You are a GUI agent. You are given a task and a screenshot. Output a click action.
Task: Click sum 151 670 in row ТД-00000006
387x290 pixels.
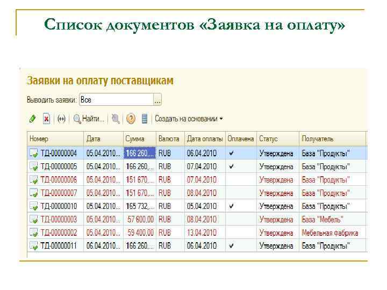coord(140,180)
